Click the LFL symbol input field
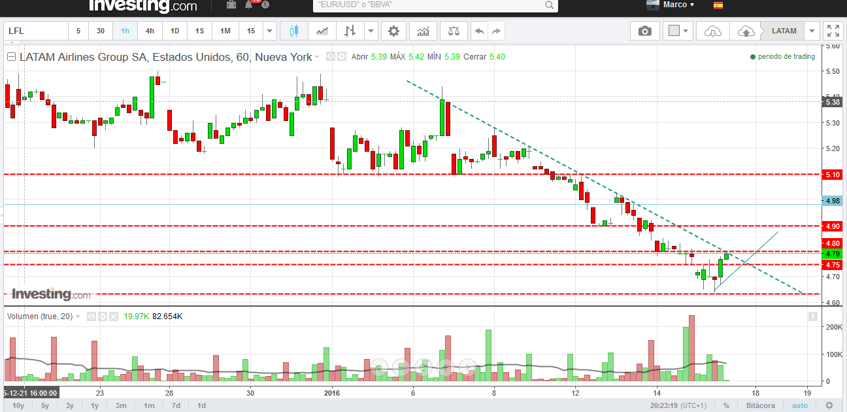 (36, 31)
